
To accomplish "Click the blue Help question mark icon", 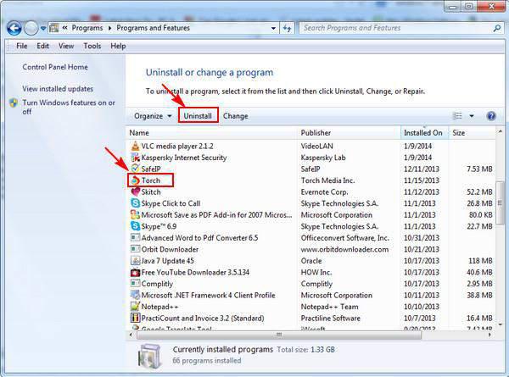I will [x=491, y=116].
